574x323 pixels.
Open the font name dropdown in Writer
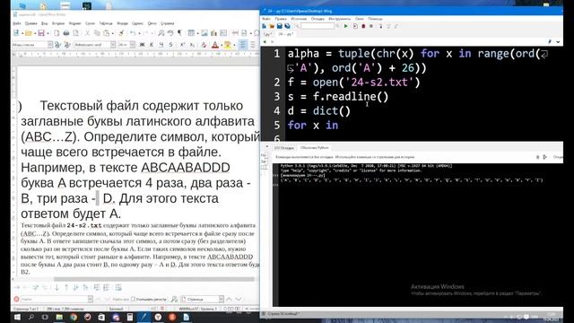[x=113, y=45]
